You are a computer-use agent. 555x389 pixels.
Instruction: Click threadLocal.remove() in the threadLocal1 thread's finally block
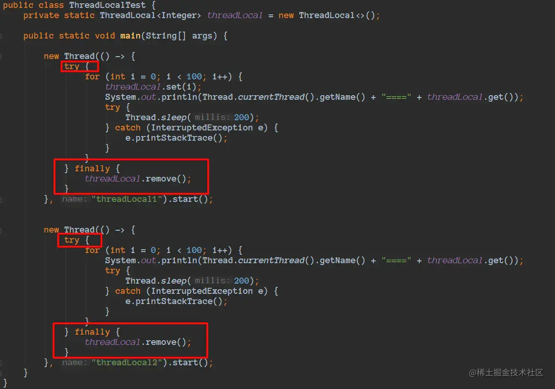point(138,179)
